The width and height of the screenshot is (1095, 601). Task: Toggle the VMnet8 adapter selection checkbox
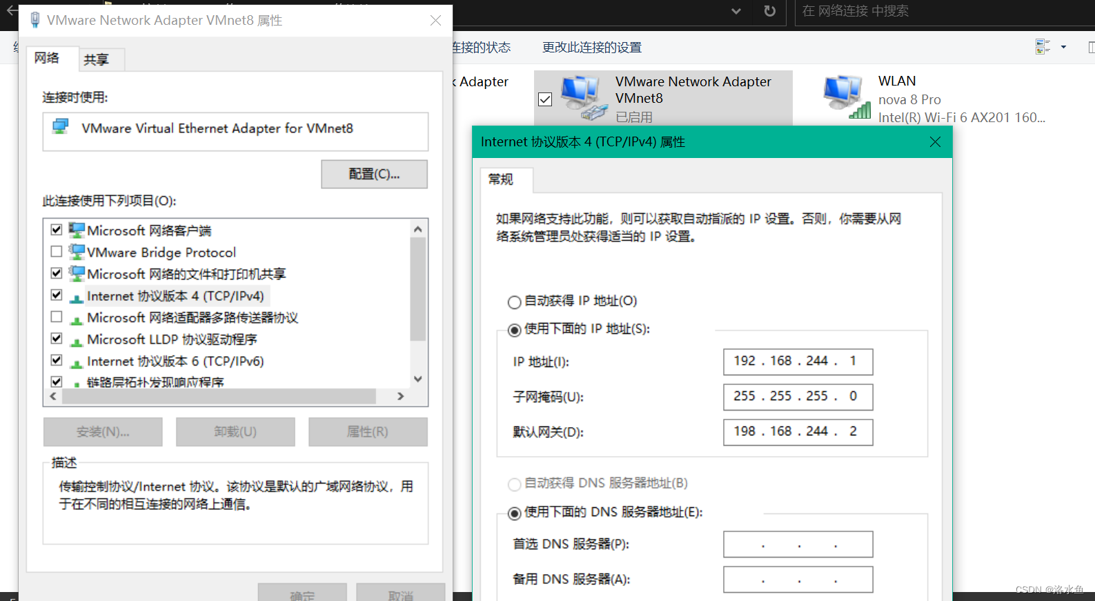click(545, 99)
